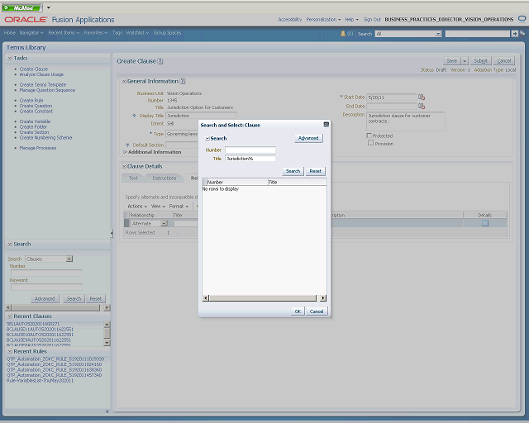This screenshot has width=529, height=423.
Task: Collapse the Recent Clauses section
Action: click(10, 316)
